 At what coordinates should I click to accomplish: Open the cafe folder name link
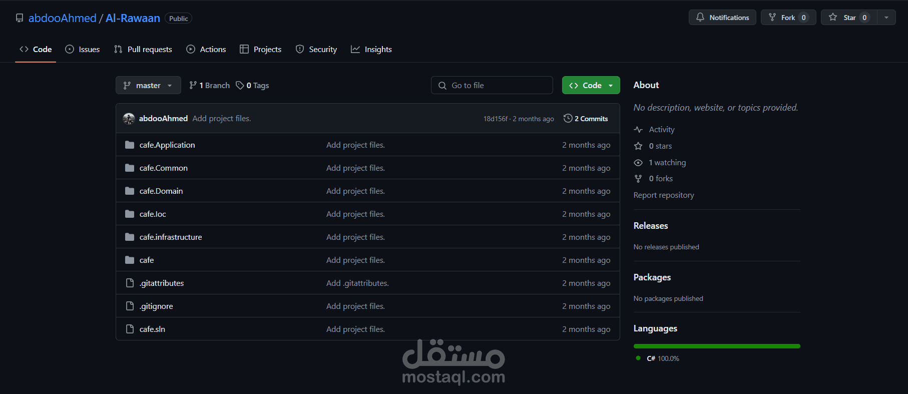147,260
